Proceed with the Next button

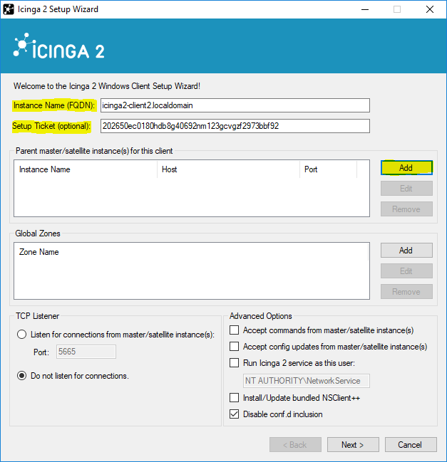tap(353, 445)
